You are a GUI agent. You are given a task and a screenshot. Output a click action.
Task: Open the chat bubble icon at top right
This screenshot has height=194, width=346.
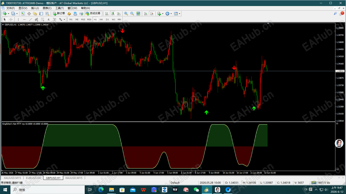(342, 14)
